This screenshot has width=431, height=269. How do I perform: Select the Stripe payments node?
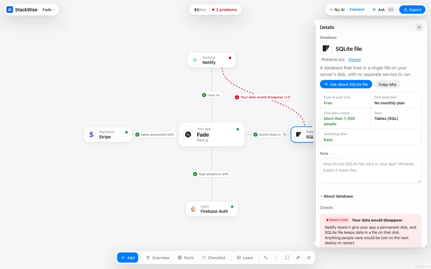(108, 134)
